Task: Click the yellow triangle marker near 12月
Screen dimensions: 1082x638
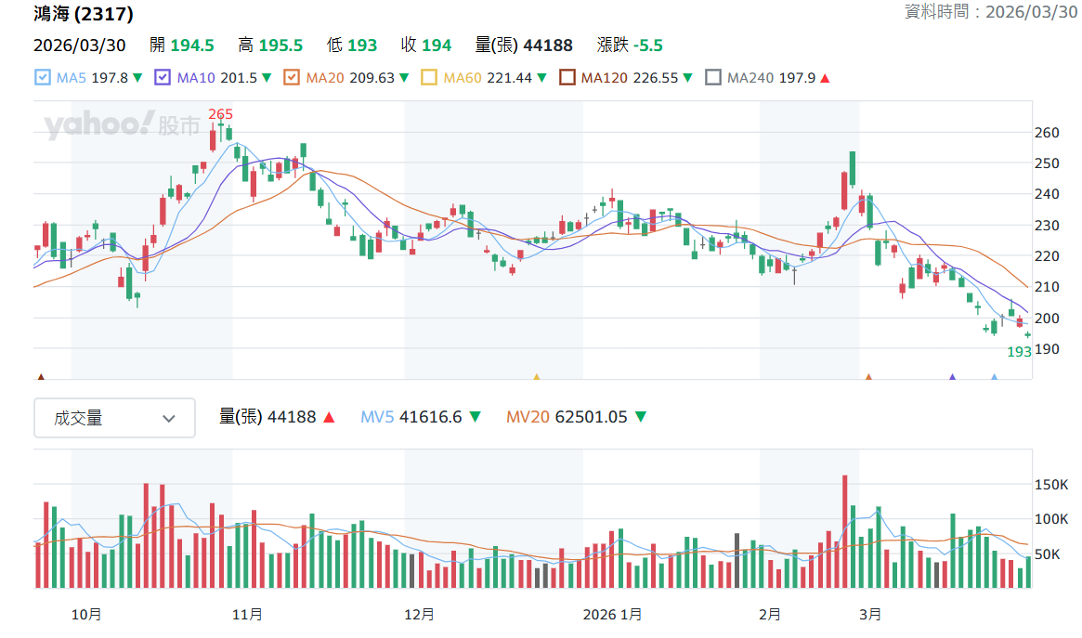Action: point(536,377)
